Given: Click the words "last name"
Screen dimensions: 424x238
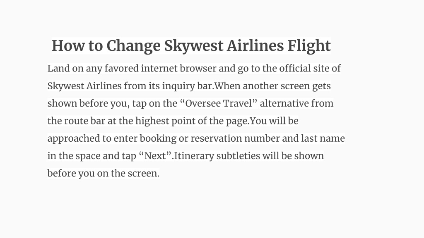Looking at the screenshot, I should [x=323, y=138].
